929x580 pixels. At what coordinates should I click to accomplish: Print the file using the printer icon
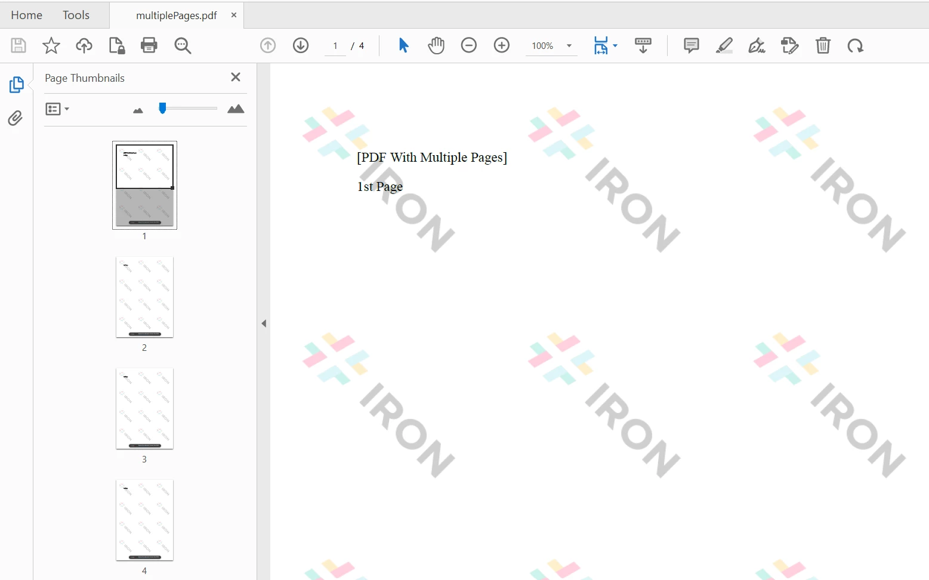149,45
